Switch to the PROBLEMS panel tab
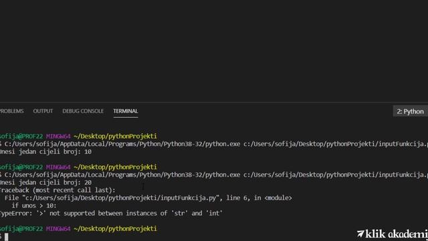 11,111
